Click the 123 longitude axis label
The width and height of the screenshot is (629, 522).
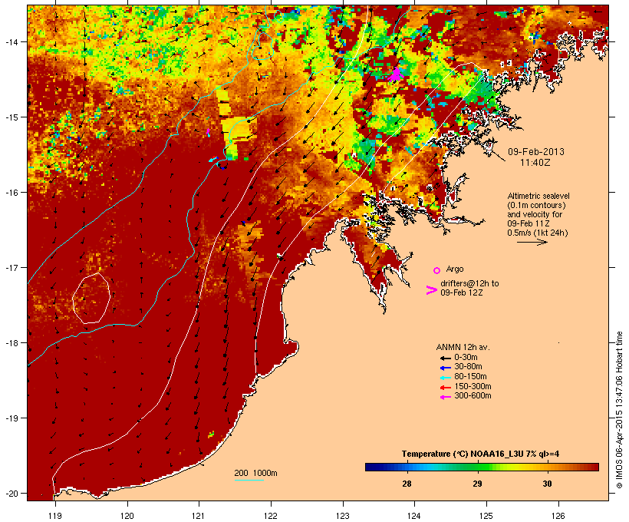(343, 516)
